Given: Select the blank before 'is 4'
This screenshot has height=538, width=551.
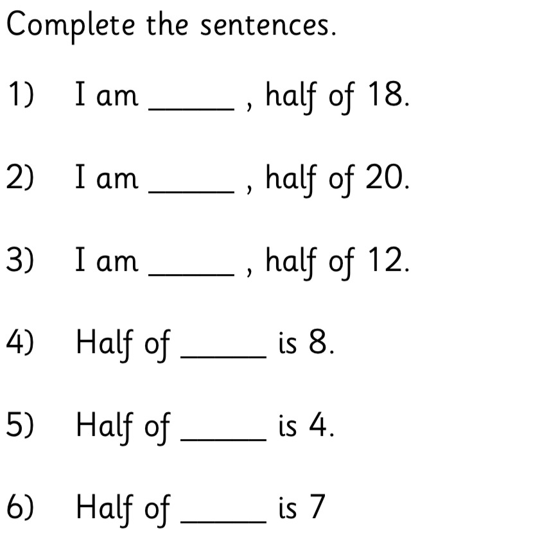Looking at the screenshot, I should point(223,440).
